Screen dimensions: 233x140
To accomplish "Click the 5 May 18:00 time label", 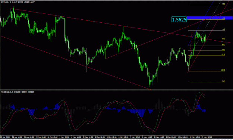I will tap(111, 137).
